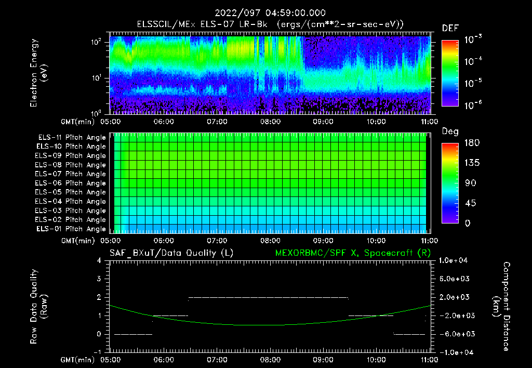The image size is (532, 368).
Task: Click the 10:00 tick label under the data quality panel
Action: pos(376,360)
